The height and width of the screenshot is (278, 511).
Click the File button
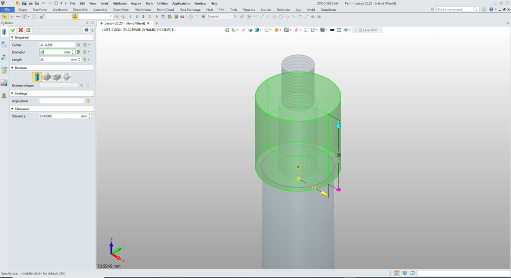coord(7,9)
